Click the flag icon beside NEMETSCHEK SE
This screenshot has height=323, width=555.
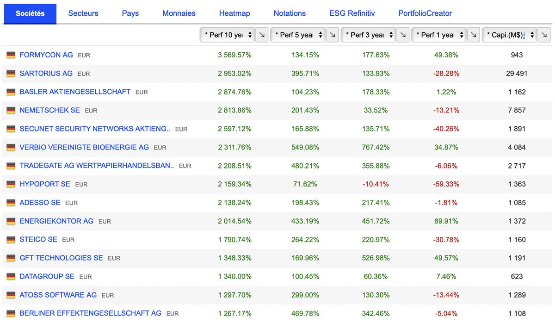click(11, 111)
